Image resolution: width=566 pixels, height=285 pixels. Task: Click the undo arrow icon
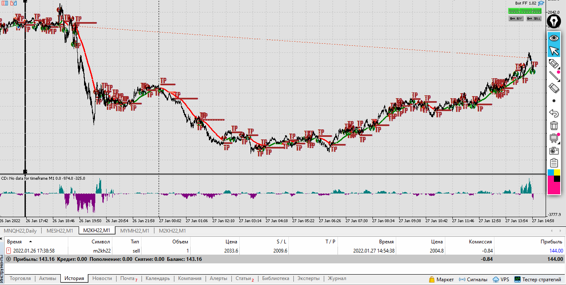coord(554,113)
